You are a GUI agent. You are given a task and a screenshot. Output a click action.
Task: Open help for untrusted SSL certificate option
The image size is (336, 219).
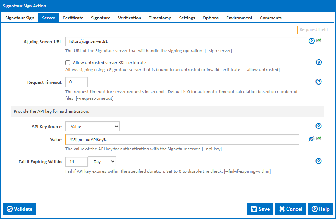click(x=318, y=62)
